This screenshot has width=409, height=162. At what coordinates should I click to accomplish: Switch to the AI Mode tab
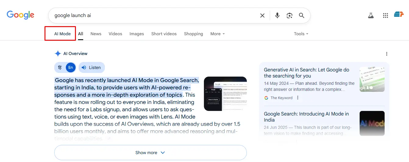(62, 34)
